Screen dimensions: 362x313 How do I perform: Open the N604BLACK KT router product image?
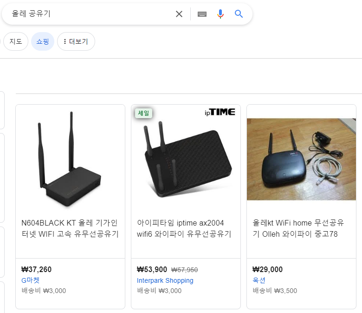pos(71,159)
